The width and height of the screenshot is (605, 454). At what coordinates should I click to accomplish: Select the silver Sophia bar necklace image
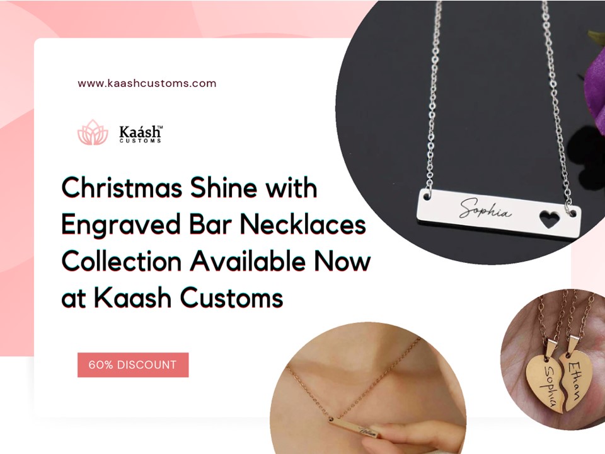[470, 131]
